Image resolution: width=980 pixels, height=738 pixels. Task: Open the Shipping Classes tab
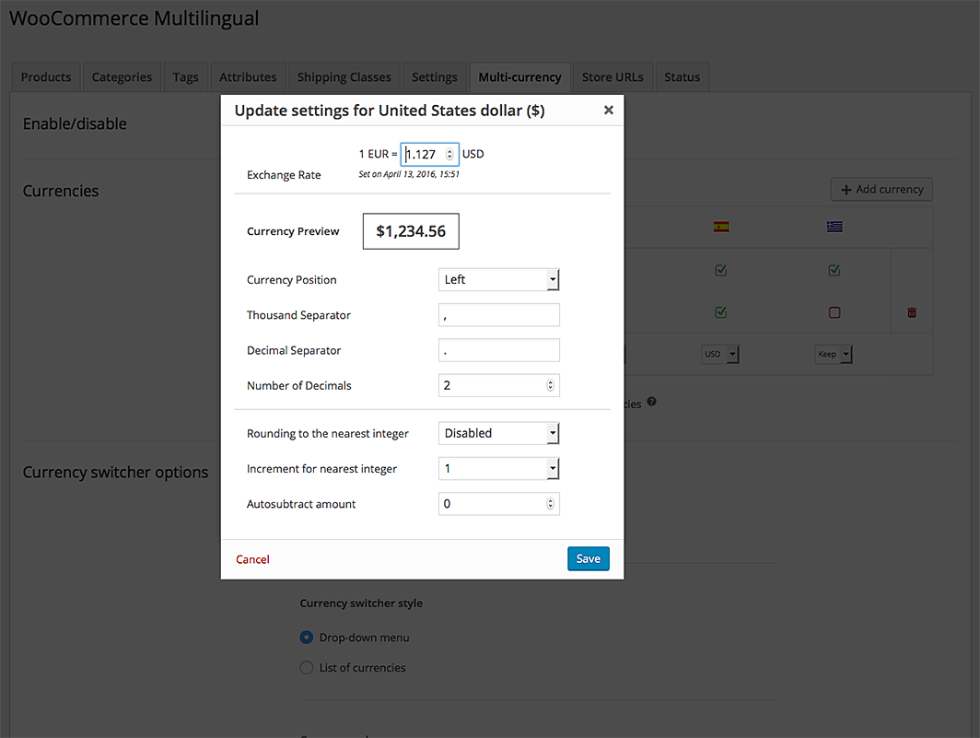click(344, 77)
